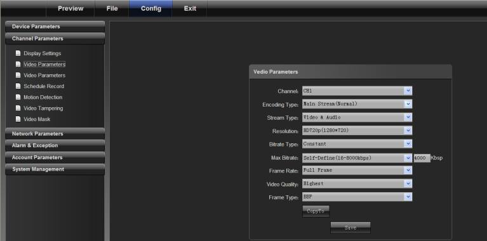Viewport: 487px width, 241px height.
Task: Open Video Mask page
Action: coord(37,119)
